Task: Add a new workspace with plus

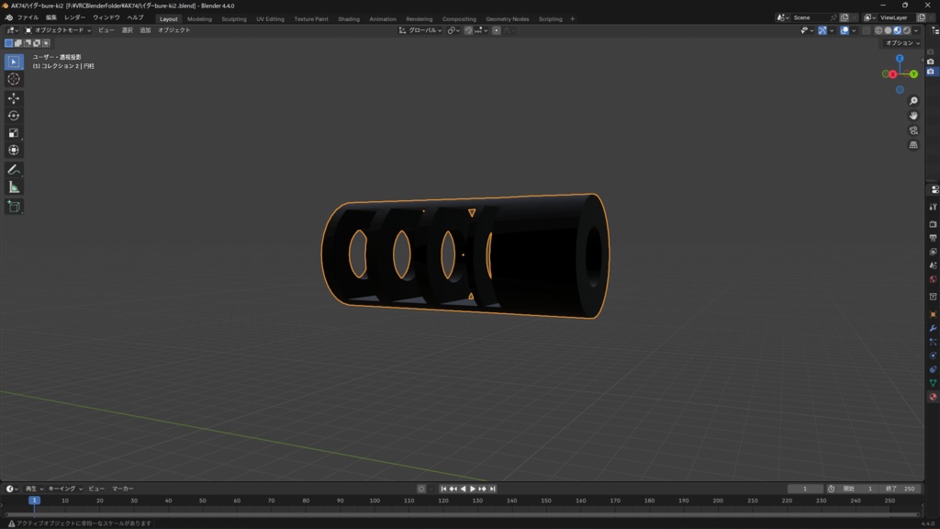Action: click(572, 19)
